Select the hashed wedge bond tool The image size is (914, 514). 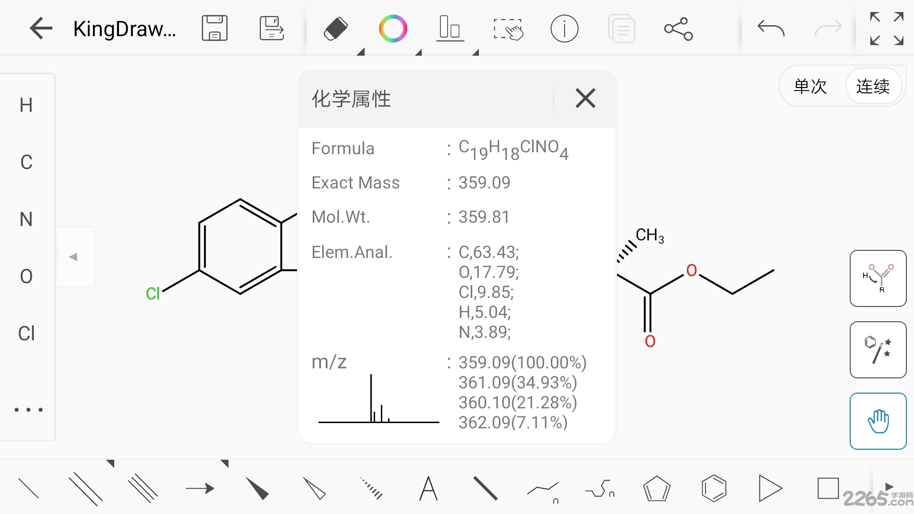[371, 489]
